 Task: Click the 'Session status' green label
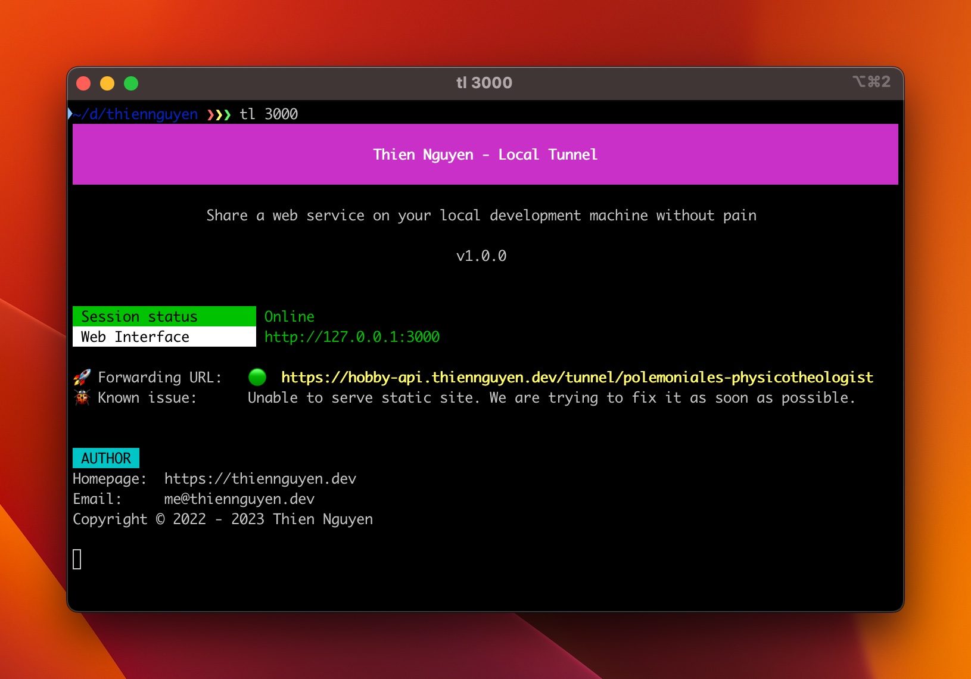tap(164, 316)
